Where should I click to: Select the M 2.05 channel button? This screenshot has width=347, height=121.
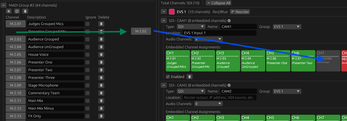pos(15,54)
